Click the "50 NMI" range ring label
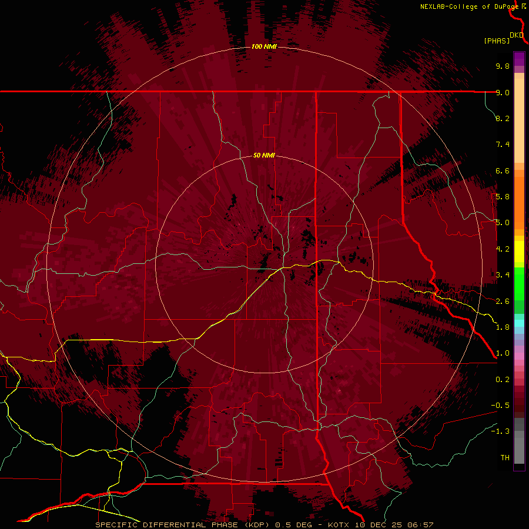The image size is (529, 529). [x=264, y=155]
